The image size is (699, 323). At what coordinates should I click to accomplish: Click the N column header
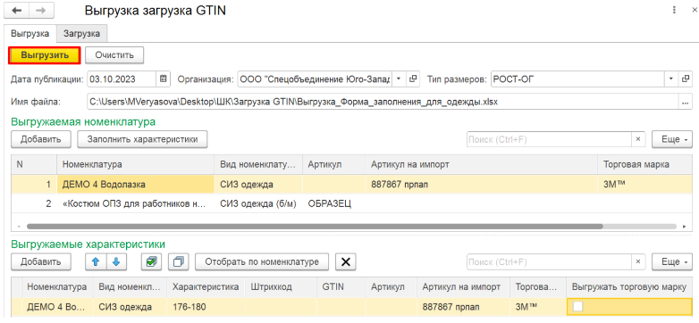tap(34, 164)
